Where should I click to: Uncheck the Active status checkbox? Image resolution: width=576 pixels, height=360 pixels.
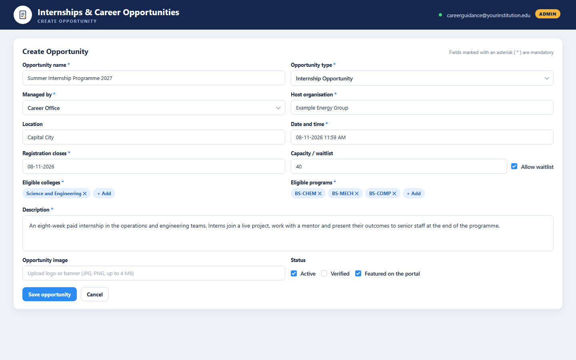294,274
